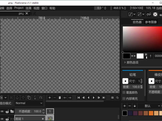The width and height of the screenshot is (162, 121).
Task: Jump to the first frame
Action: coord(79,98)
